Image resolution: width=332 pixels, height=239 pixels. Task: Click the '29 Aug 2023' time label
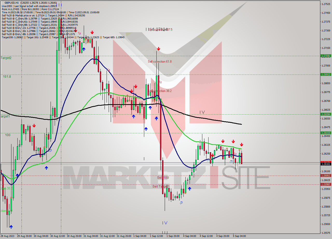coord(8,236)
